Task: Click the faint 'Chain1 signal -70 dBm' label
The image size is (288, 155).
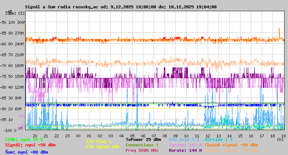Action: 231,150
